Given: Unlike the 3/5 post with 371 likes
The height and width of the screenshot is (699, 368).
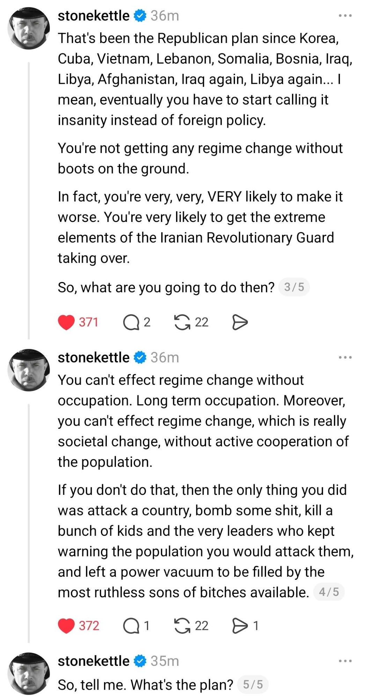Looking at the screenshot, I should (x=66, y=322).
